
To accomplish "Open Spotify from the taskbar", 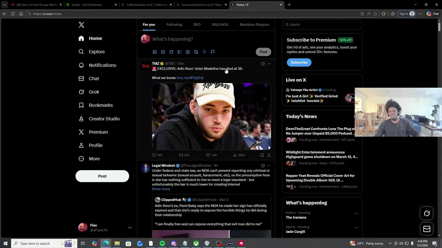I will coord(162,244).
